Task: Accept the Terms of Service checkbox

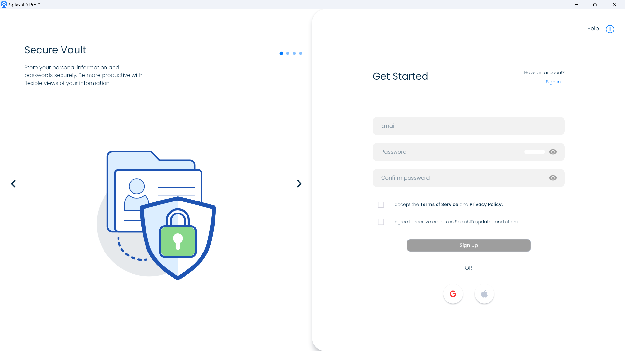Action: click(x=381, y=205)
